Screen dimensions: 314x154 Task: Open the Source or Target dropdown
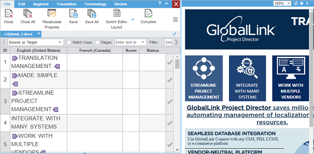[35, 42]
